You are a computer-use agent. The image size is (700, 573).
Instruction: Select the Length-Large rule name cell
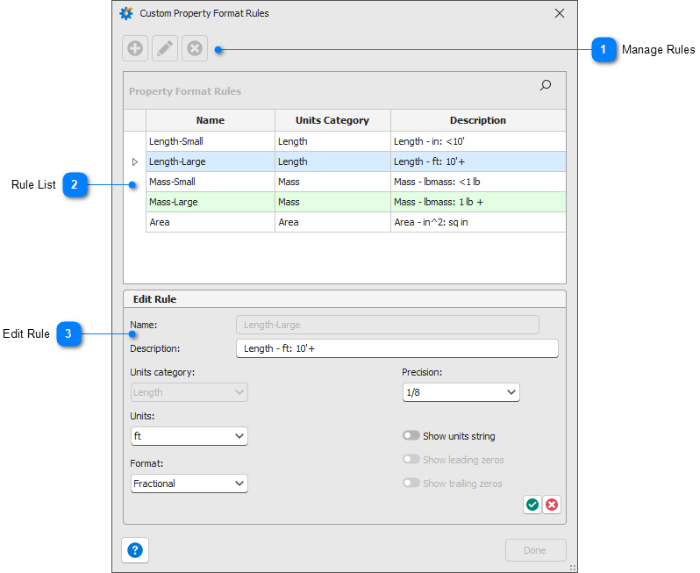click(x=211, y=161)
